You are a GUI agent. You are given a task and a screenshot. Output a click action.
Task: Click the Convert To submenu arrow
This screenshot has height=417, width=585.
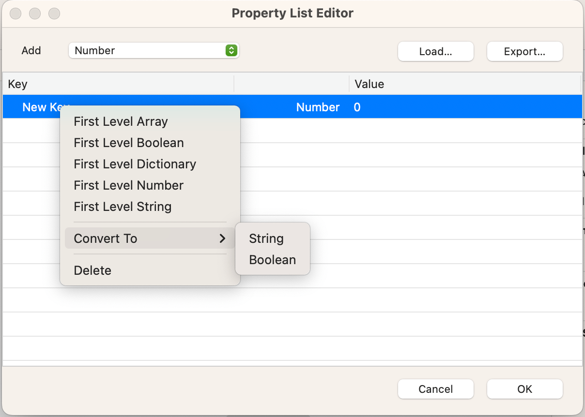pos(222,238)
